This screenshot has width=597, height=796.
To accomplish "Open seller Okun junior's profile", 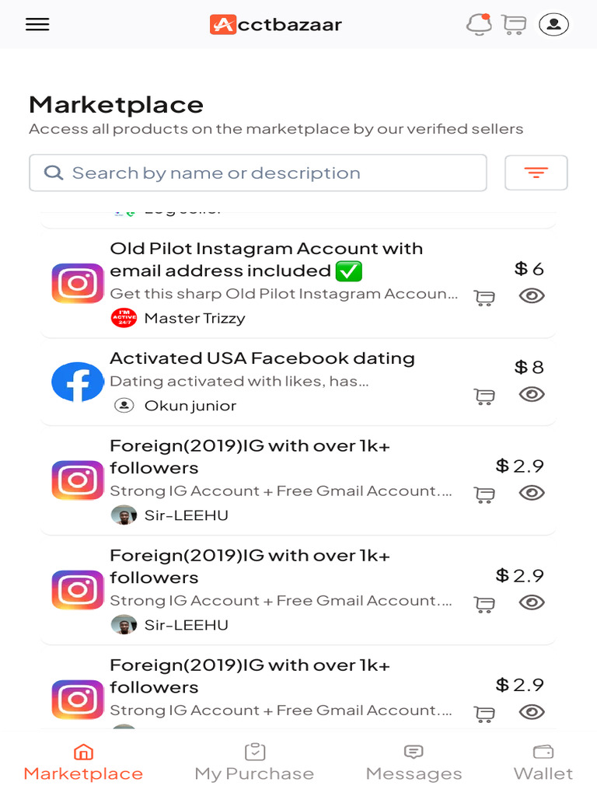I will pyautogui.click(x=190, y=406).
